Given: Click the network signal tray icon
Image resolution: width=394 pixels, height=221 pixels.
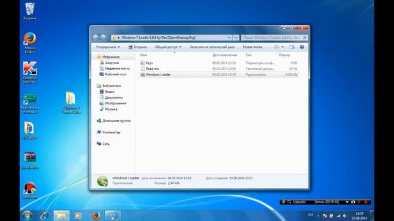Looking at the screenshot, I should (338, 215).
